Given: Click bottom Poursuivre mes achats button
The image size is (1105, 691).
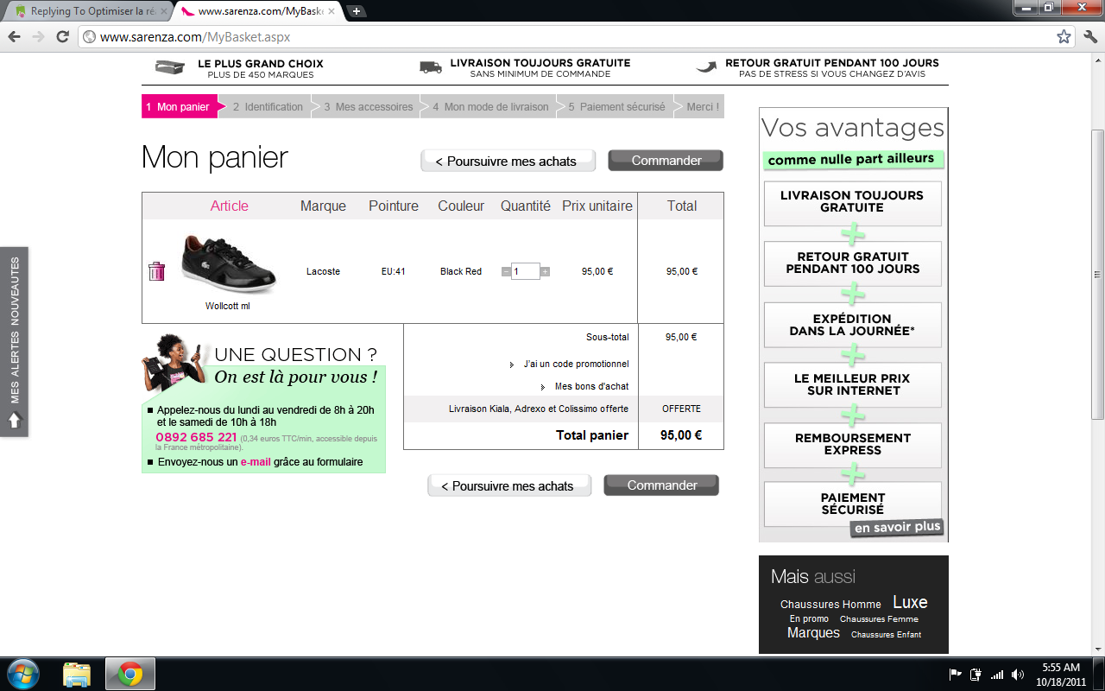Looking at the screenshot, I should 509,486.
